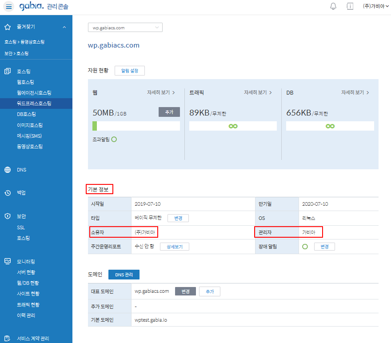Image resolution: width=391 pixels, height=343 pixels.
Task: Click the 89KB traffic usage value
Action: (199, 113)
